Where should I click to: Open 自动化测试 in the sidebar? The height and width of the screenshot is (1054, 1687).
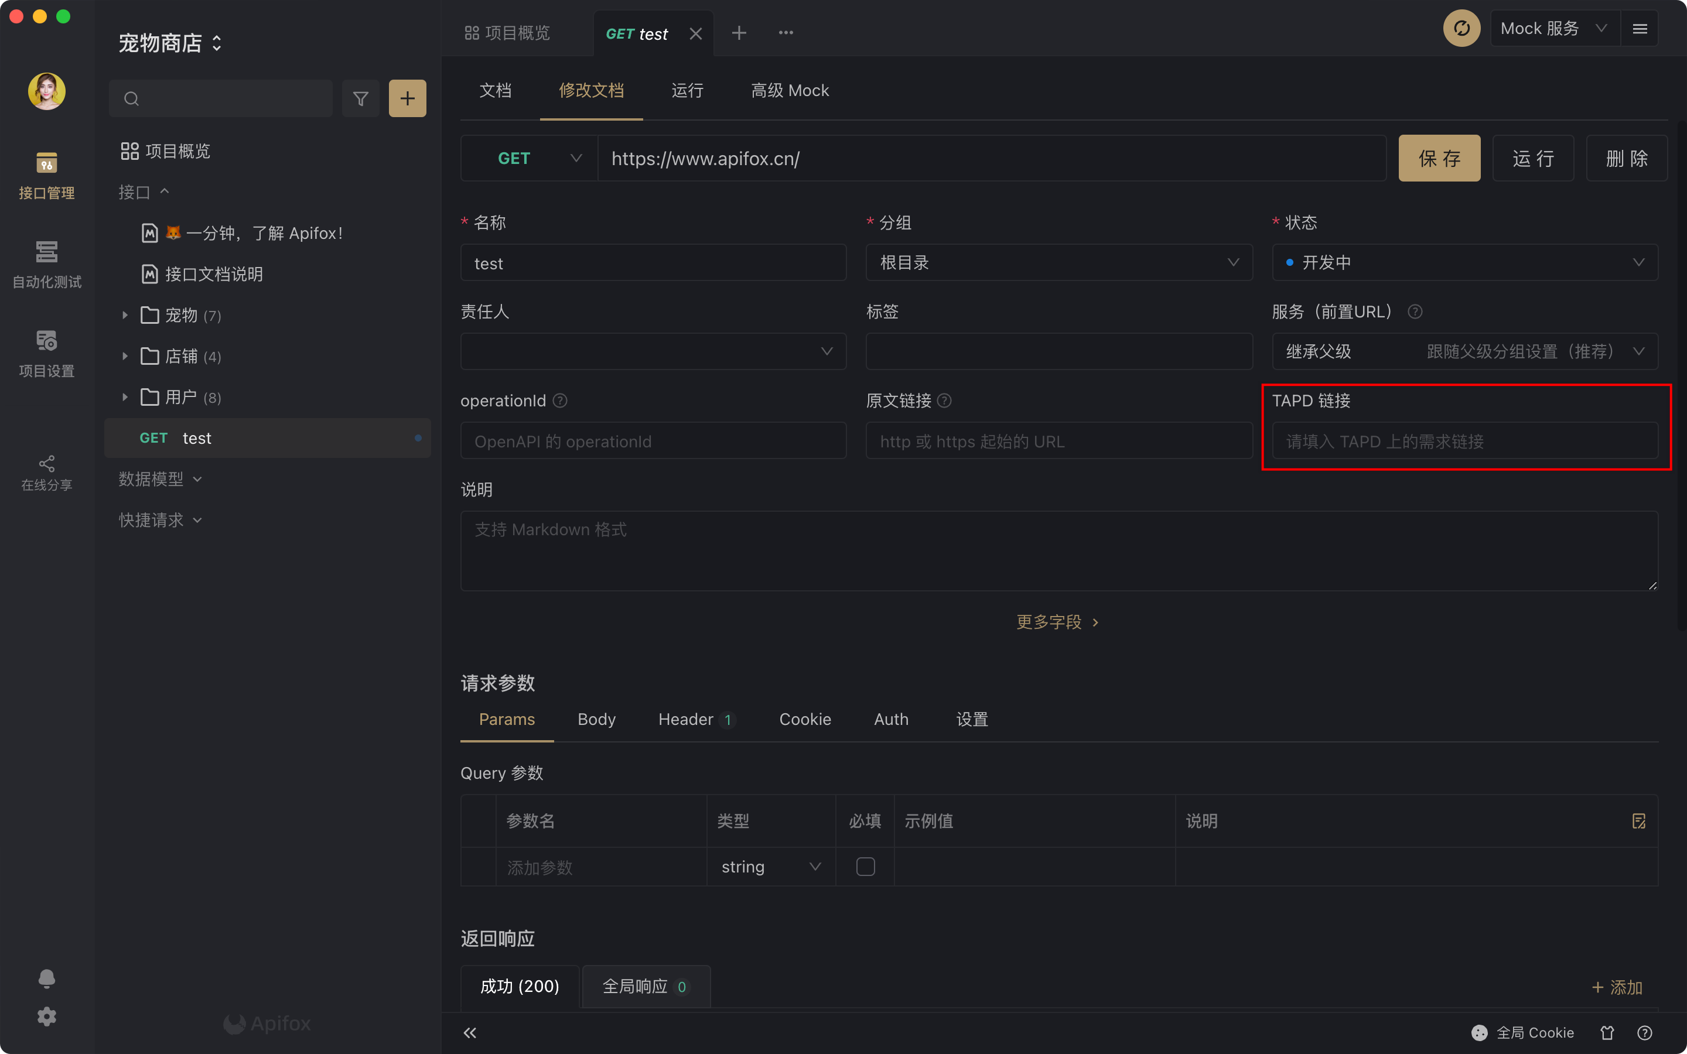tap(47, 264)
